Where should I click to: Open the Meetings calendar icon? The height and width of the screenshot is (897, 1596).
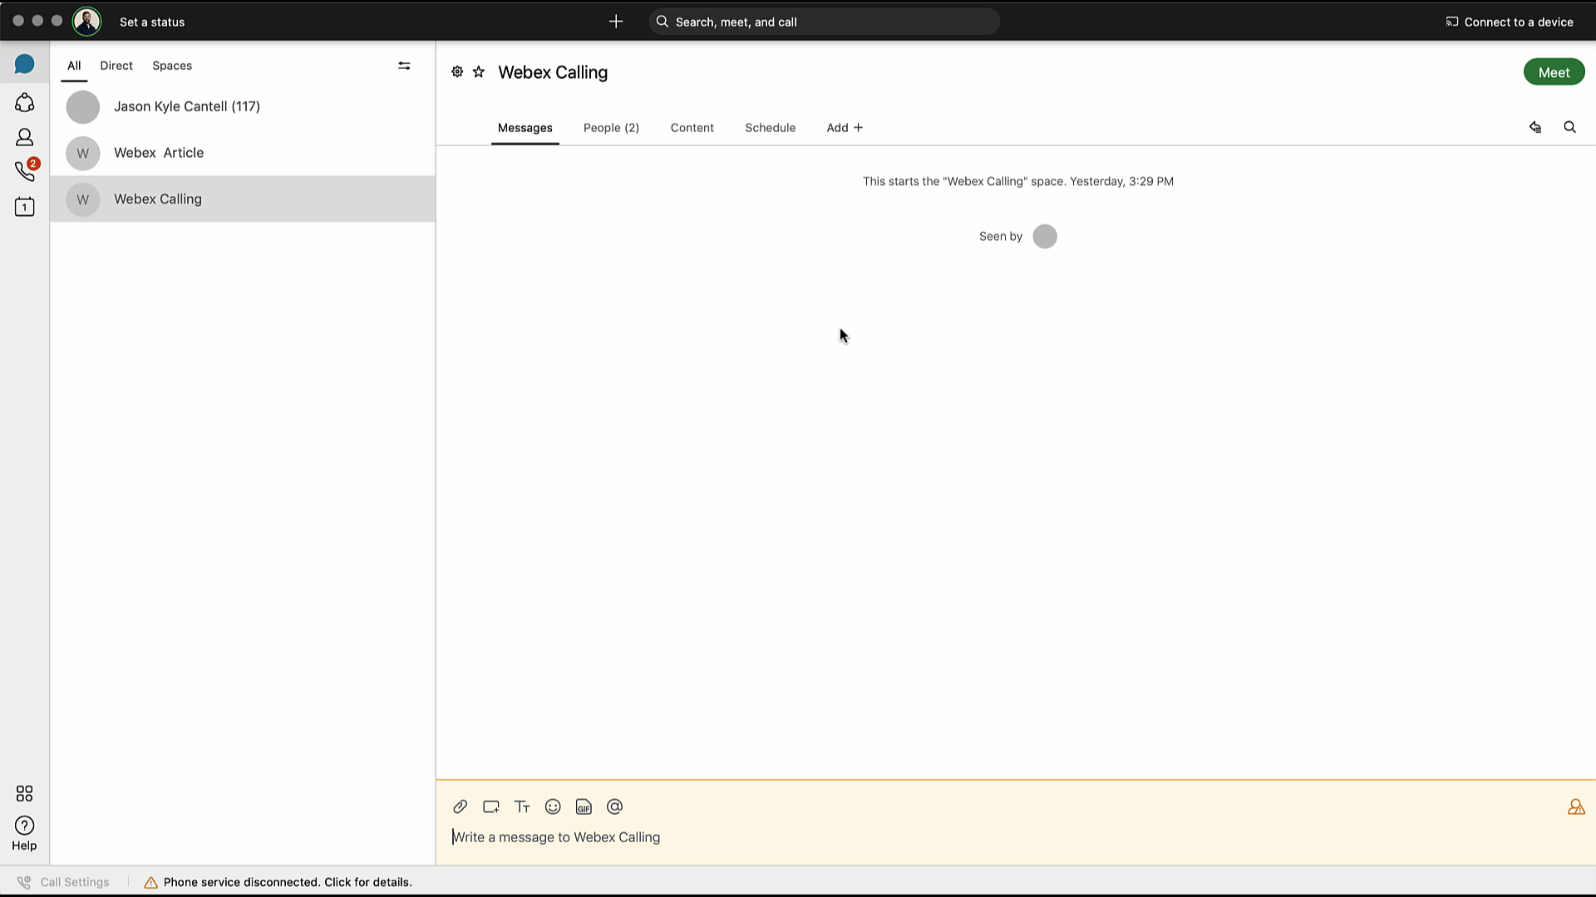[x=24, y=206]
